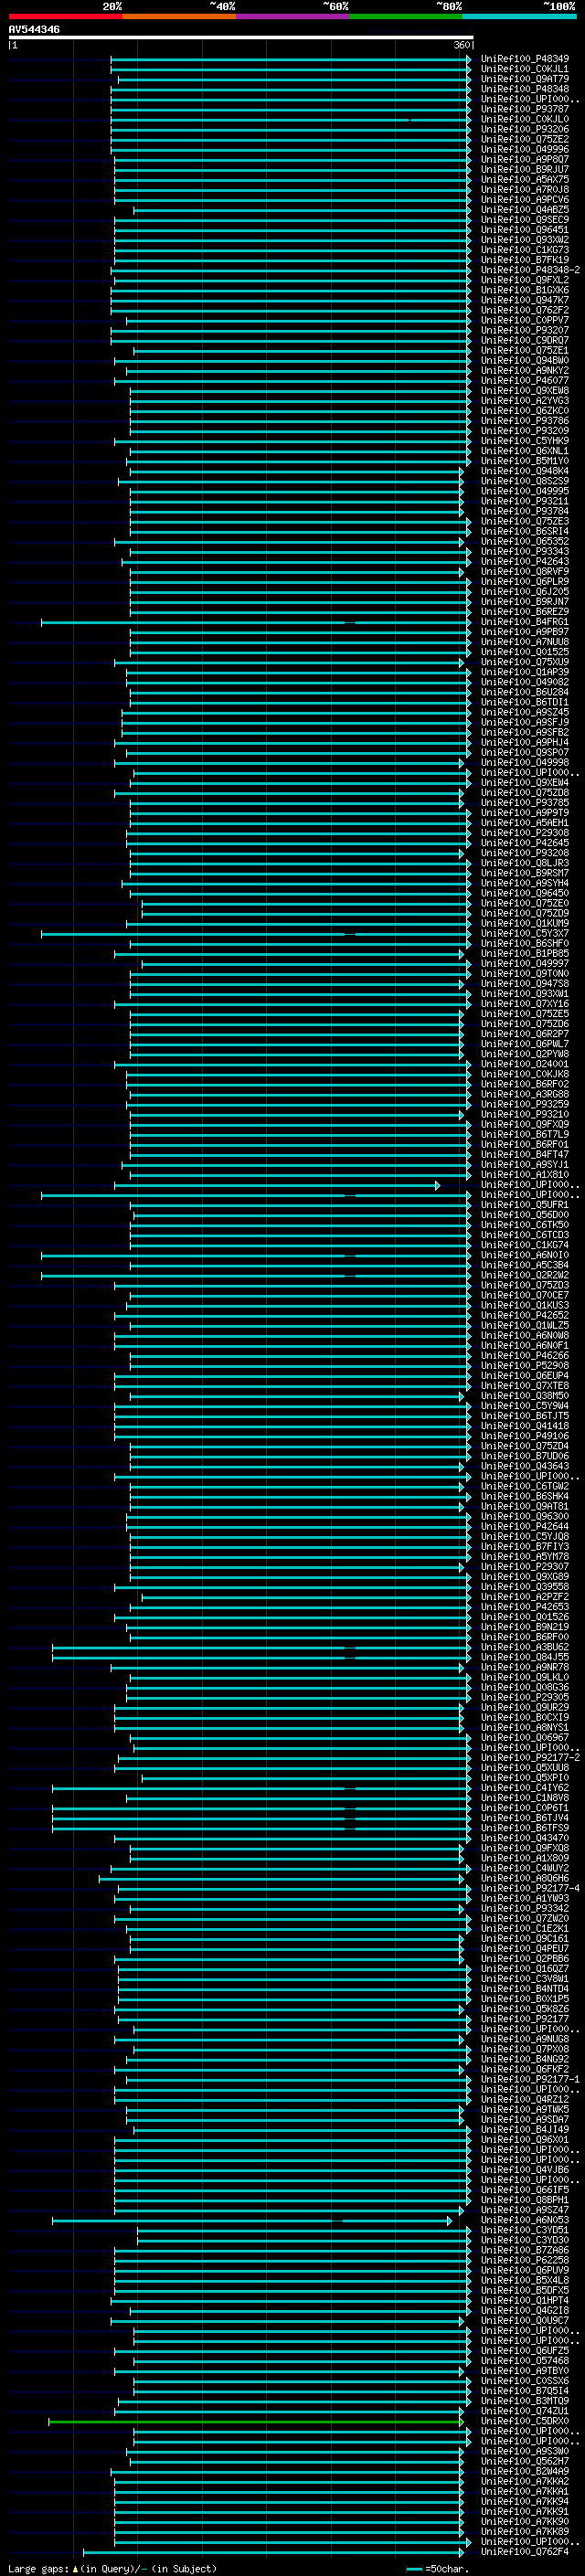Open hit UniRef100_A5C3B4
This screenshot has height=2576, width=585.
[x=525, y=1265]
